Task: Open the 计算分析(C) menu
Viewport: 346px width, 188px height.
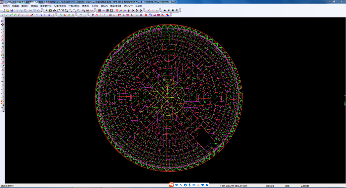Action: coord(74,6)
